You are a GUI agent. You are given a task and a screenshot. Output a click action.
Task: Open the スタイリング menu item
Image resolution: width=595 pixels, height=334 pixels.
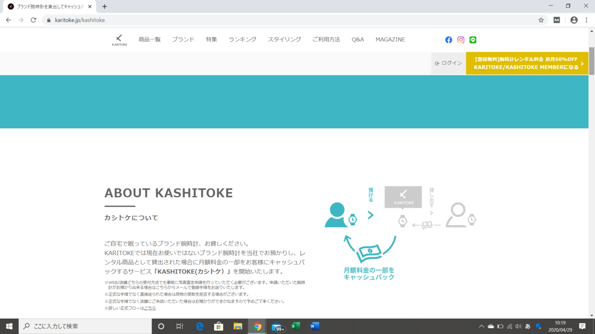click(285, 40)
